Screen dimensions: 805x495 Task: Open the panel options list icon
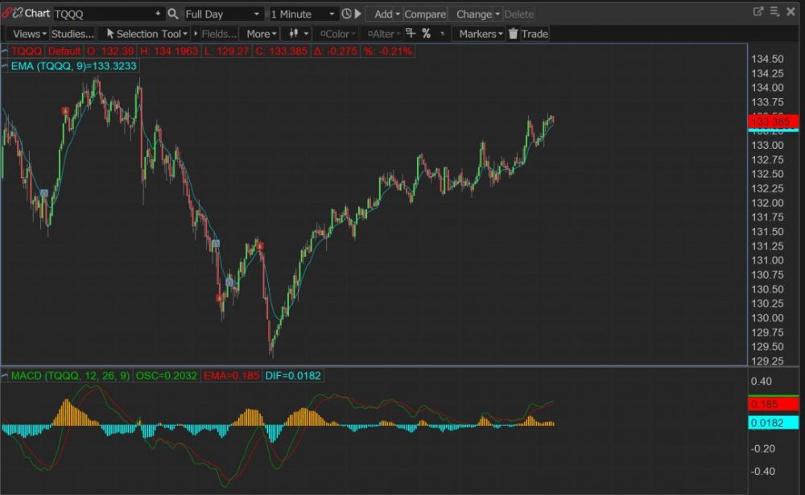click(775, 12)
